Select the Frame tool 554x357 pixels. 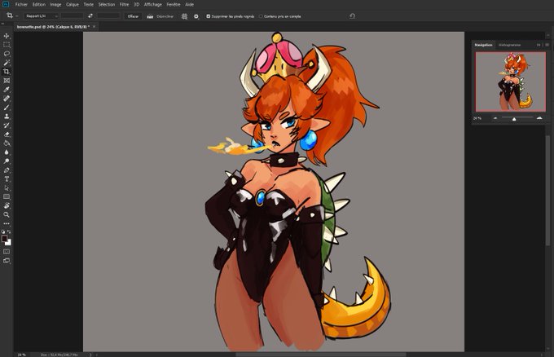click(7, 81)
